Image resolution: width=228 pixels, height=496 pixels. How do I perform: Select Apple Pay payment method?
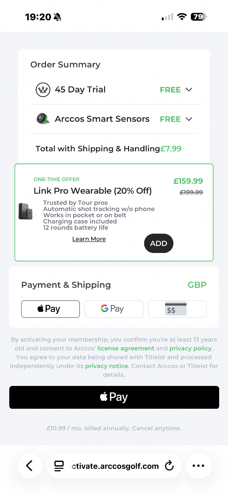tap(50, 309)
